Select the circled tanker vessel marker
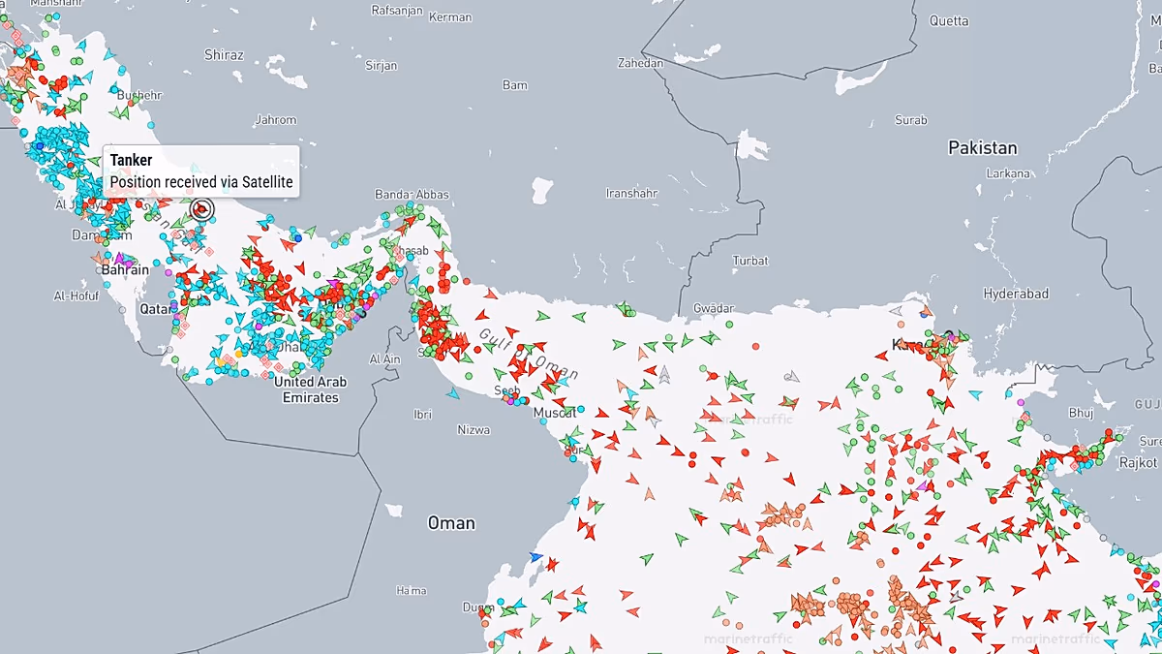Image resolution: width=1162 pixels, height=654 pixels. click(x=201, y=208)
